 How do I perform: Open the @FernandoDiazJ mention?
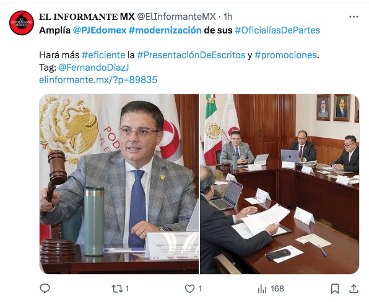(x=93, y=68)
